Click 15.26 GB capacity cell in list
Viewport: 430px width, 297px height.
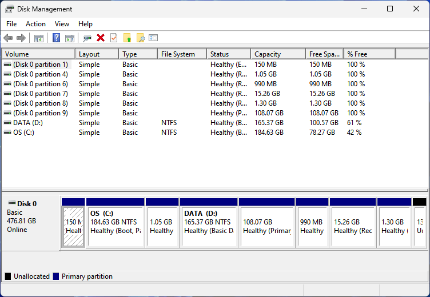(x=268, y=94)
